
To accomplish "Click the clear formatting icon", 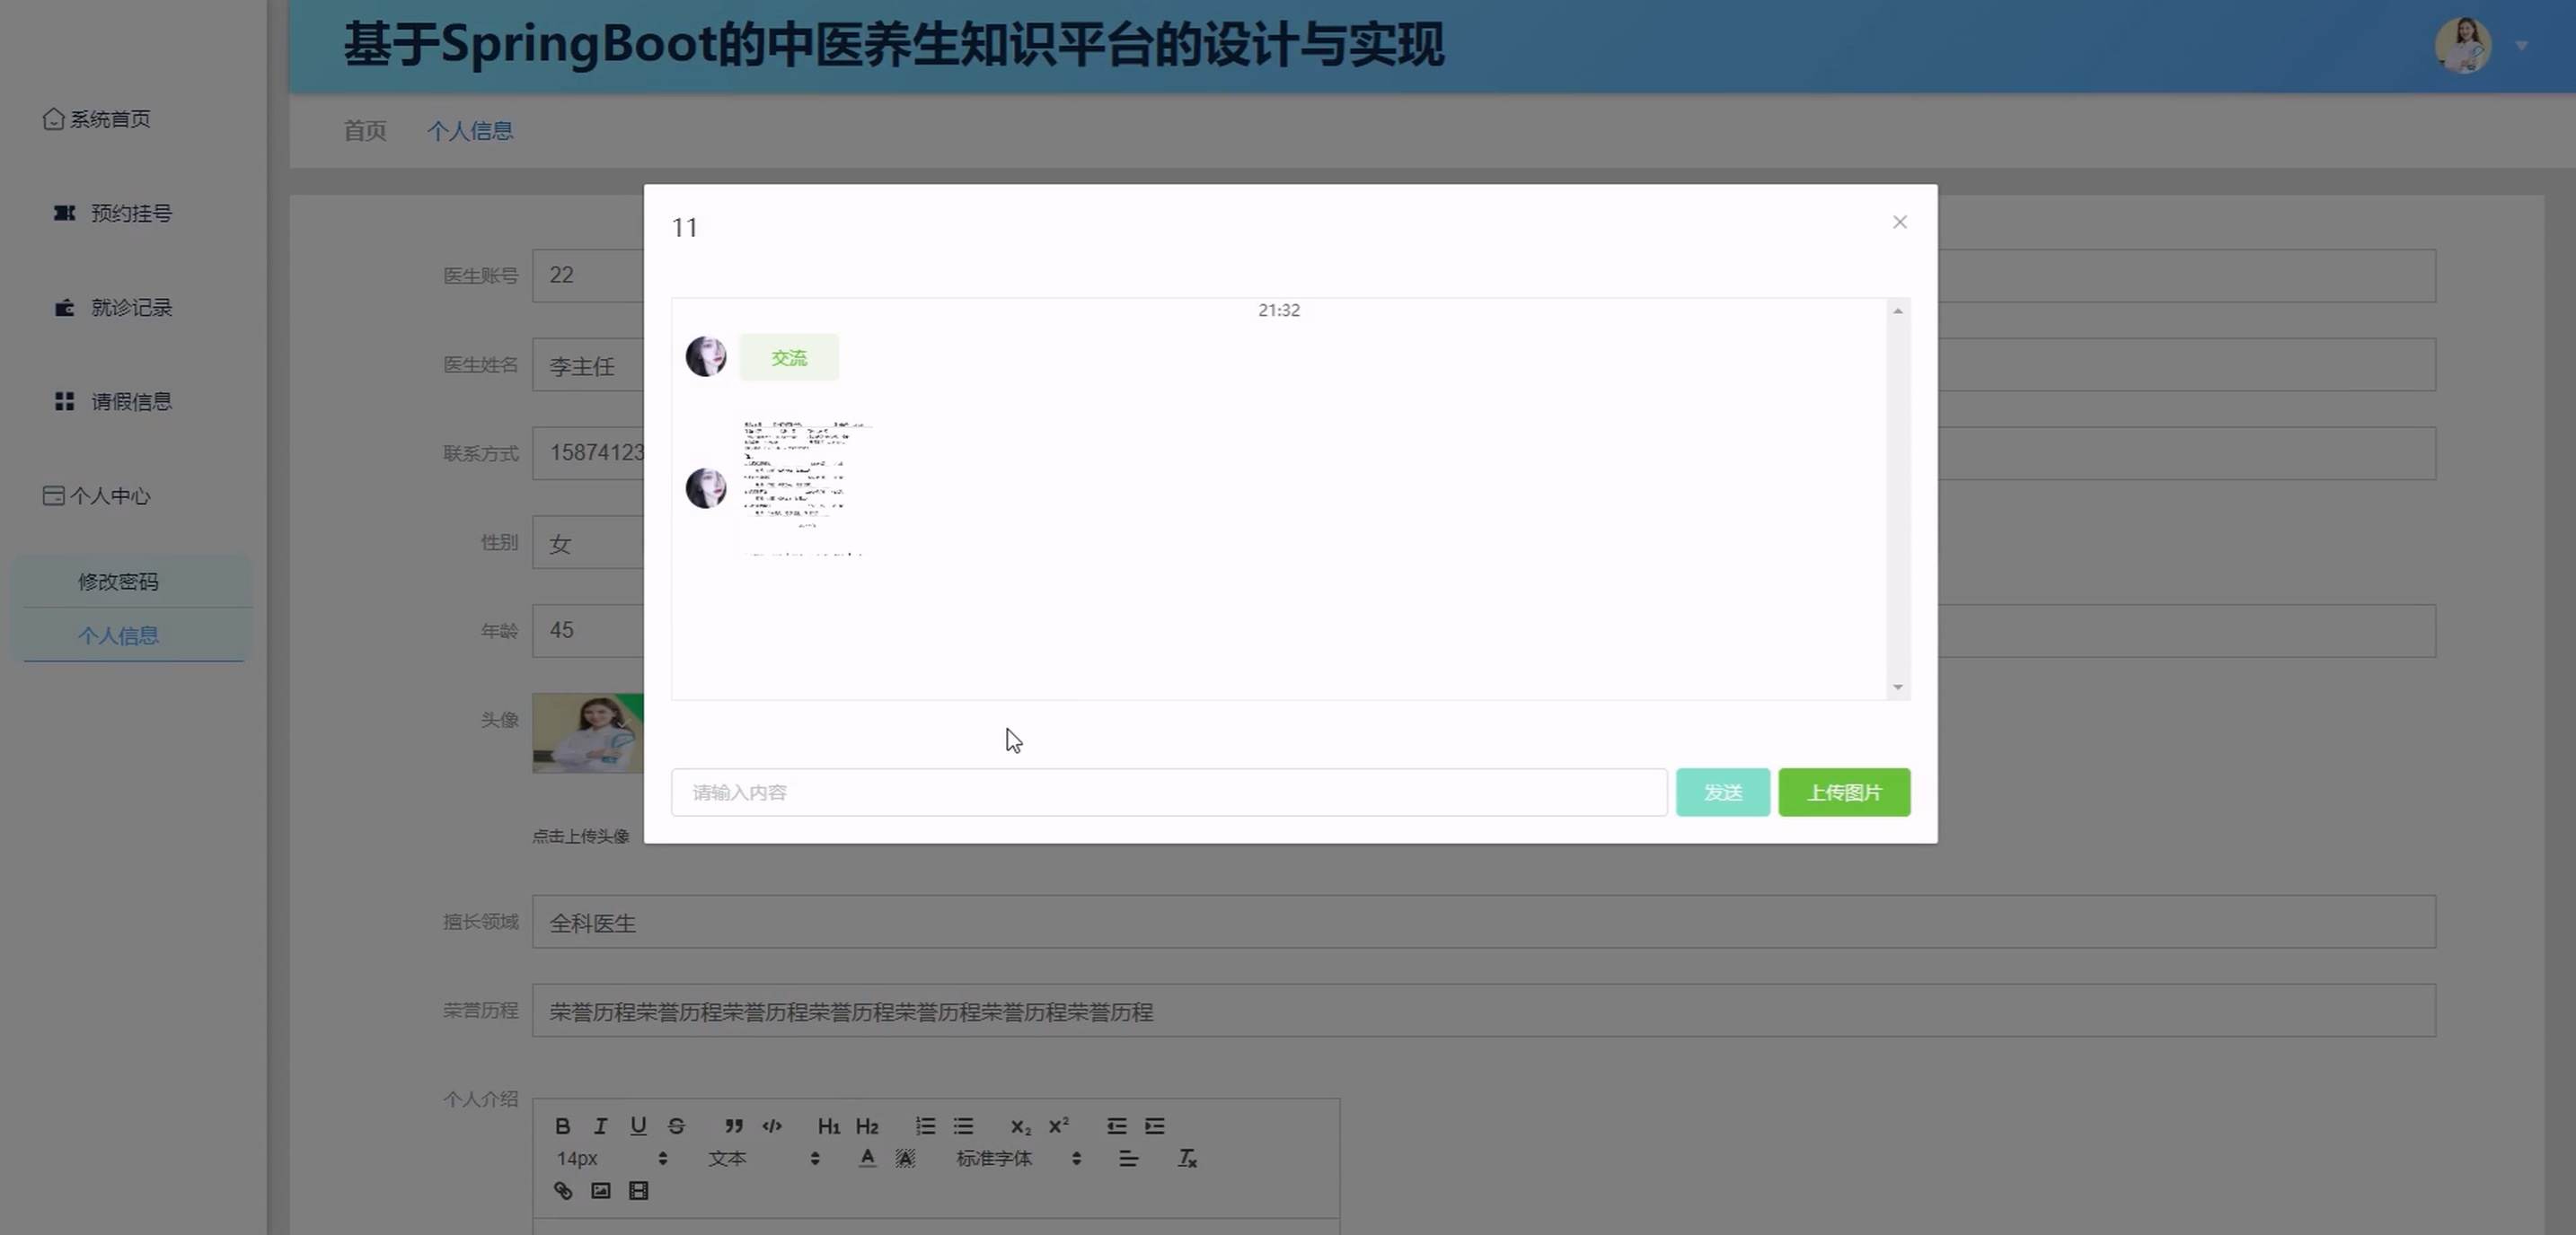I will (1187, 1158).
